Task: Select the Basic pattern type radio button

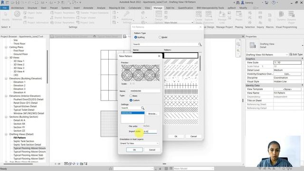Action: [x=131, y=96]
